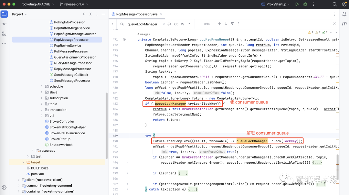The width and height of the screenshot is (349, 195).
Task: Expand the subscription folder
Action: point(42,98)
